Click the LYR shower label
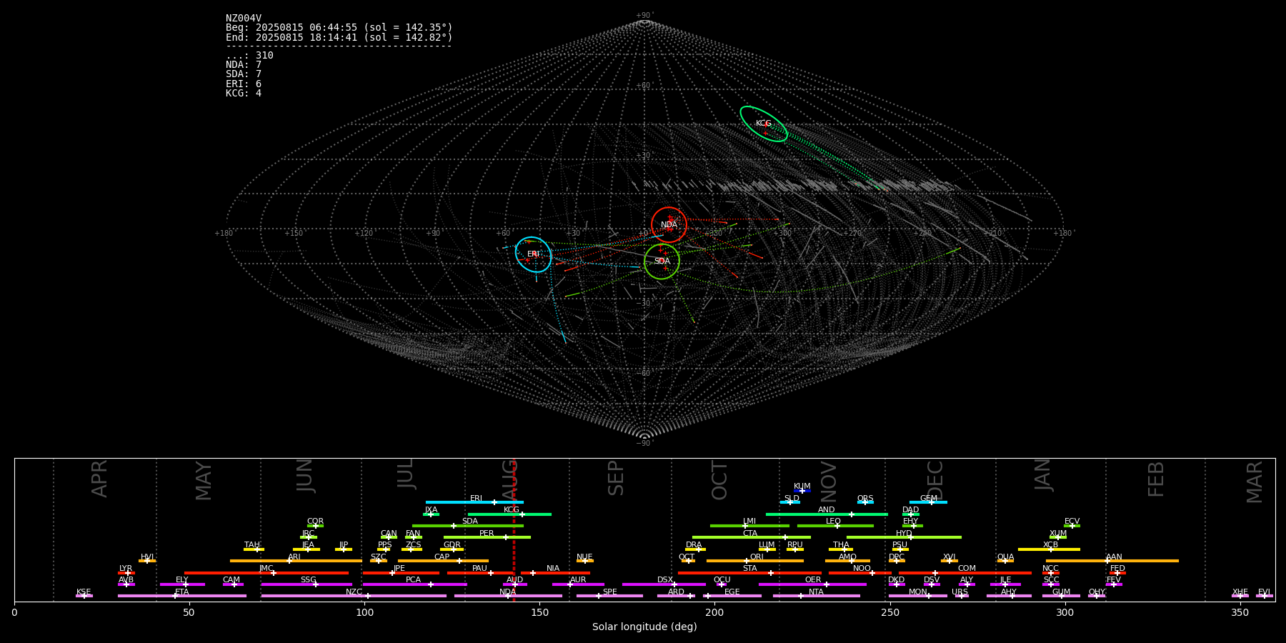This screenshot has height=643, width=1286. (x=126, y=569)
